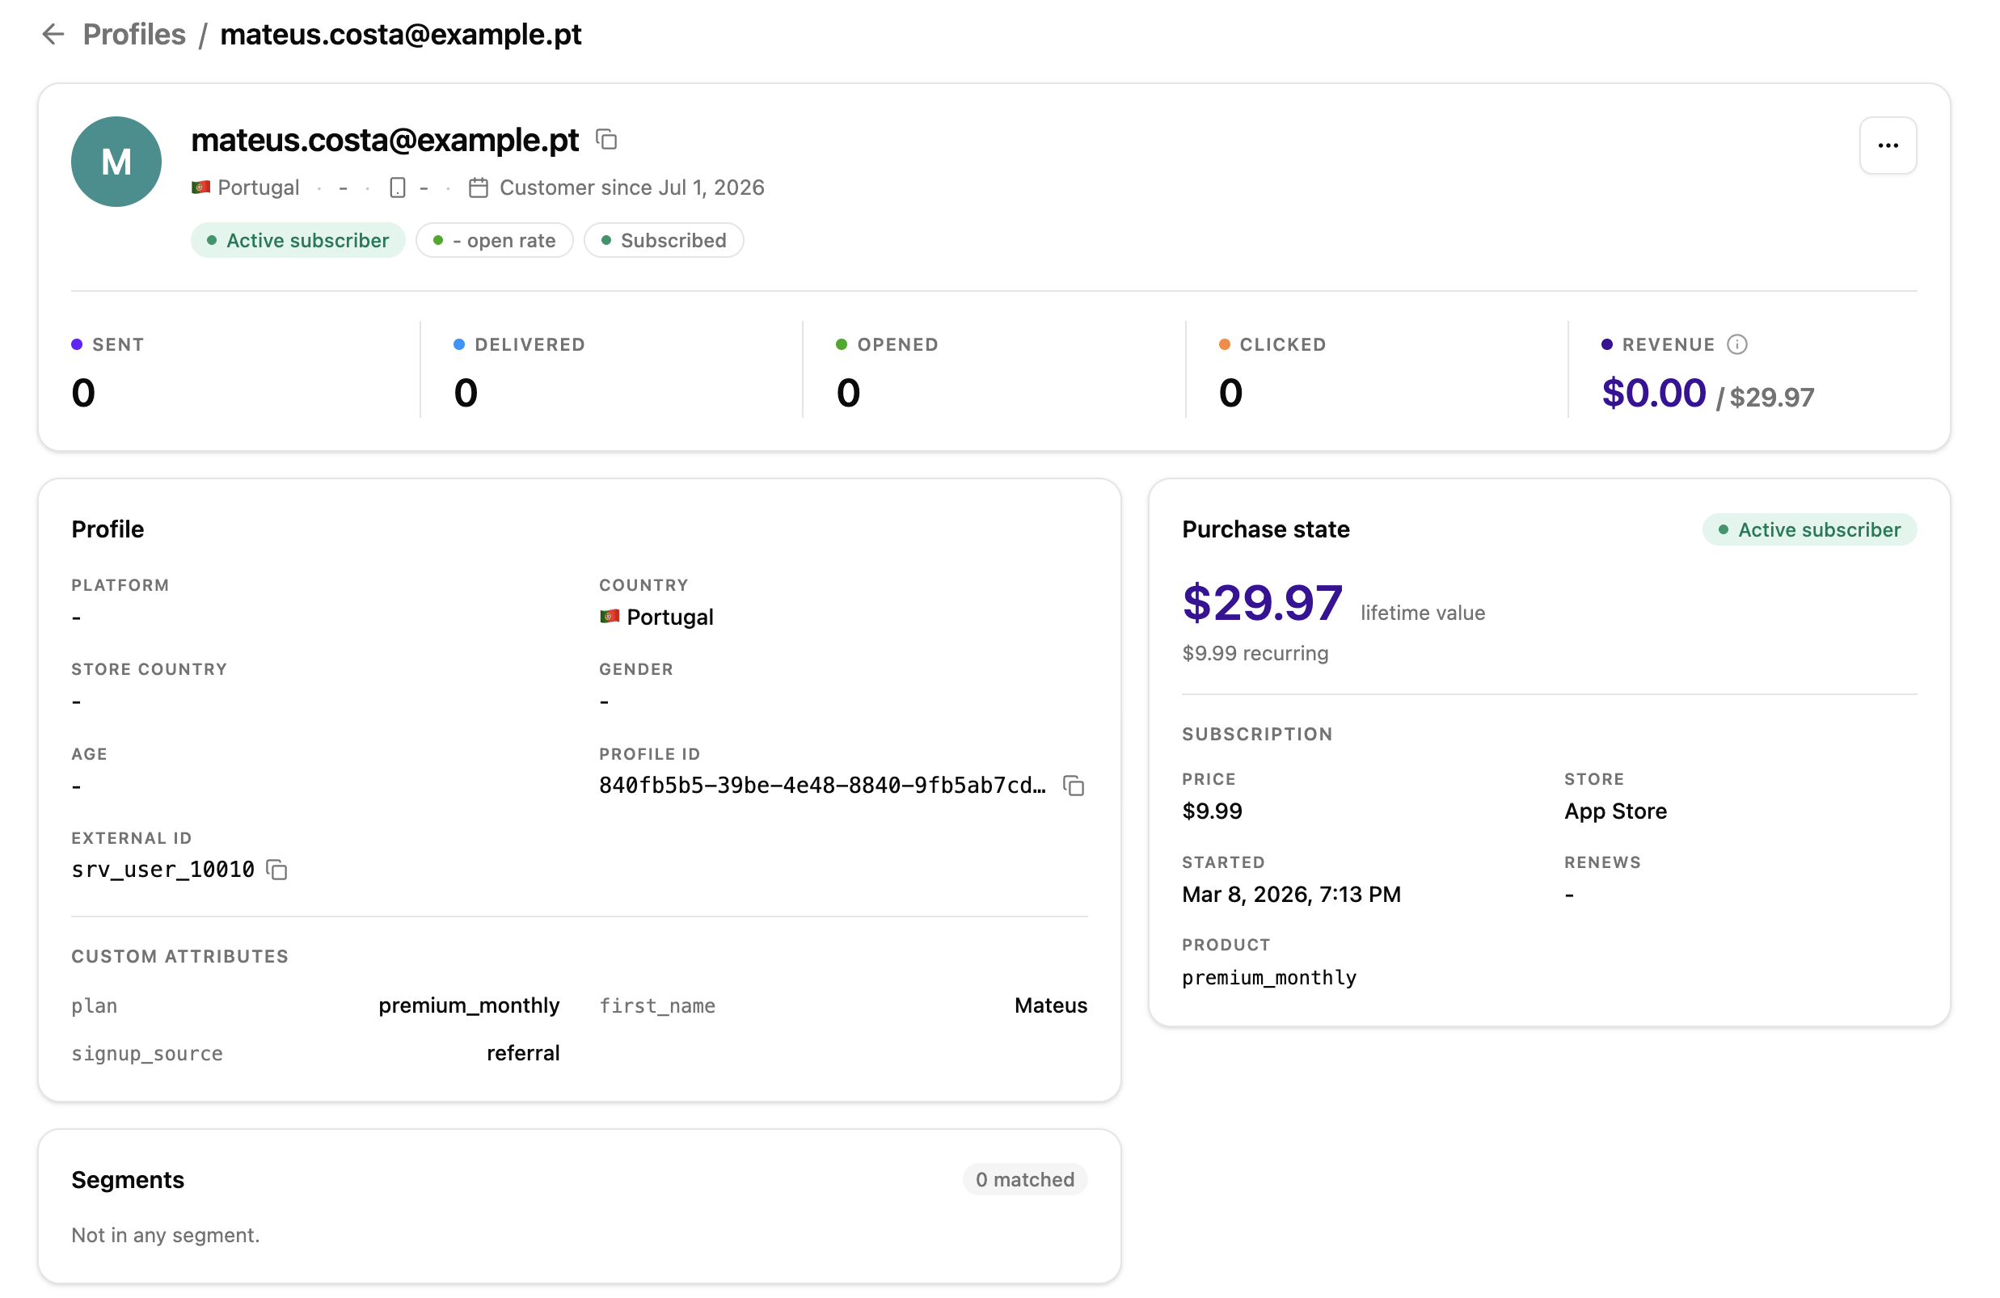The image size is (2000, 1298).
Task: Copy the Profile ID value
Action: tap(1074, 786)
